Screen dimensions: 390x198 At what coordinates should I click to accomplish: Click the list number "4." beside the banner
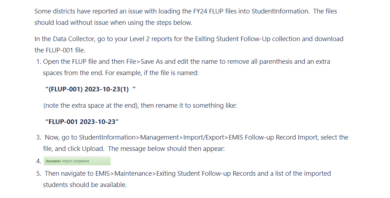pyautogui.click(x=39, y=162)
